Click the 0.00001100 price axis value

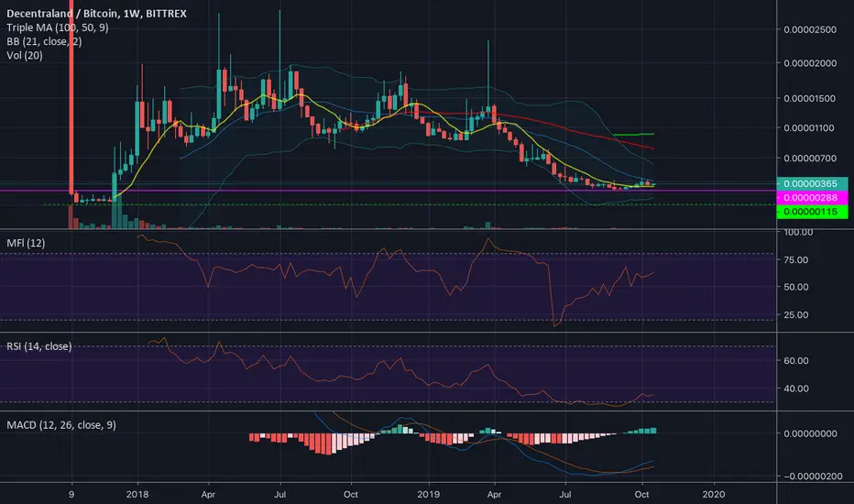pos(809,127)
